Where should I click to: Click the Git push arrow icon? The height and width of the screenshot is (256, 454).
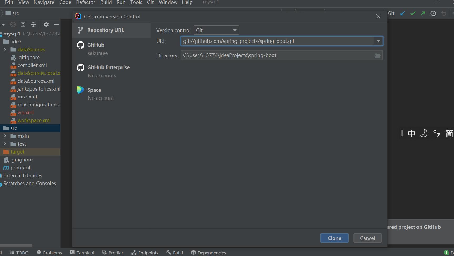point(423,13)
